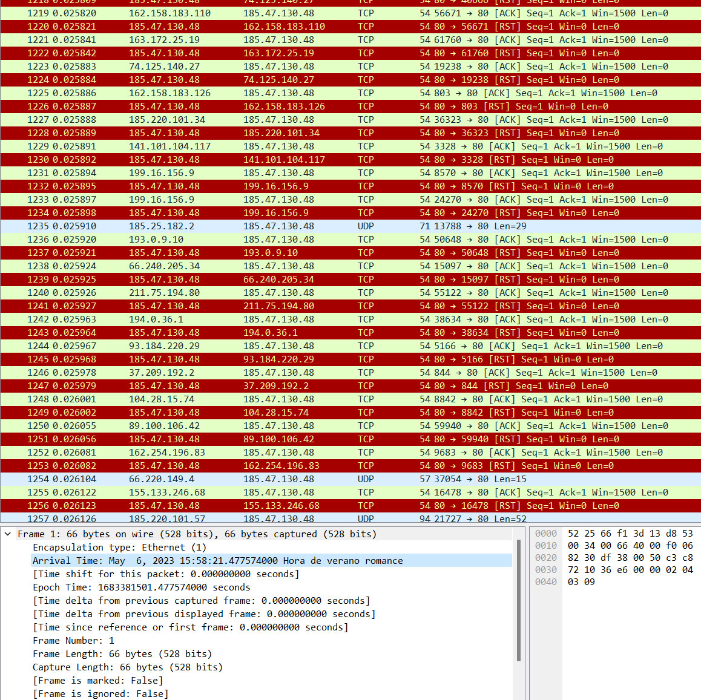This screenshot has height=700, width=701.
Task: Click hex byte 52 at offset 0000
Action: pos(573,534)
